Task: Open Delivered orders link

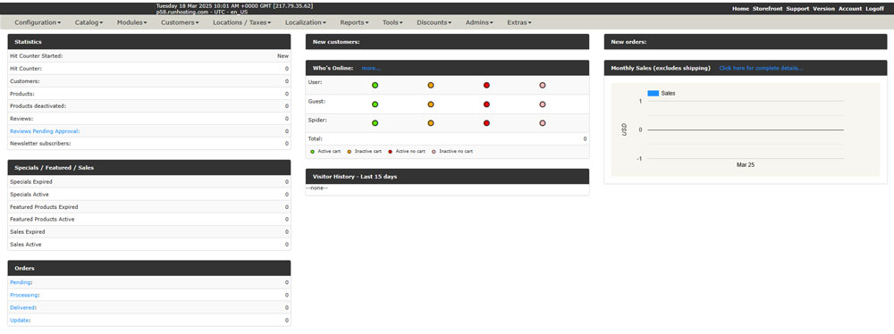Action: [23, 307]
